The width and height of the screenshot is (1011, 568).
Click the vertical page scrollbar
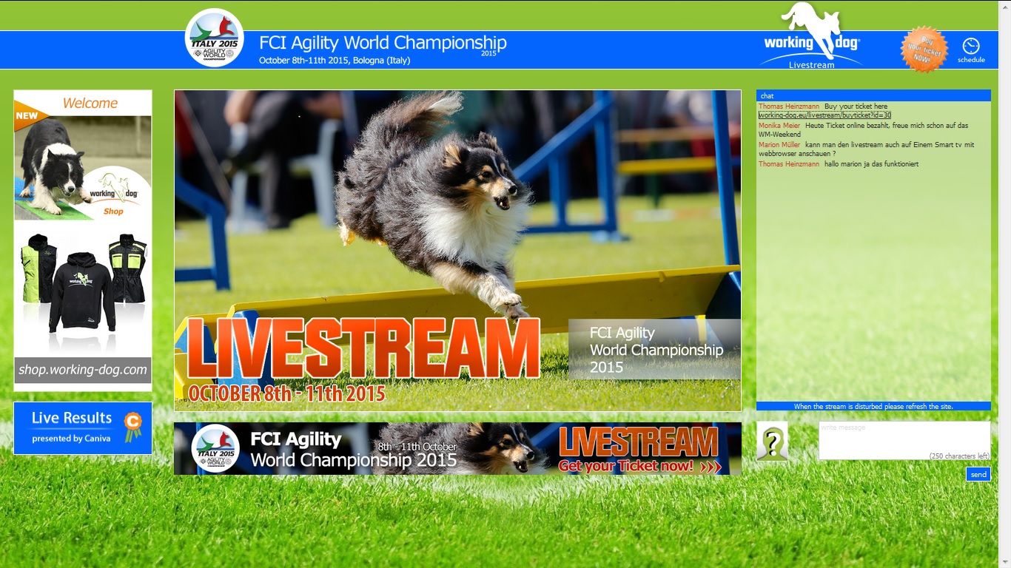click(x=1004, y=284)
